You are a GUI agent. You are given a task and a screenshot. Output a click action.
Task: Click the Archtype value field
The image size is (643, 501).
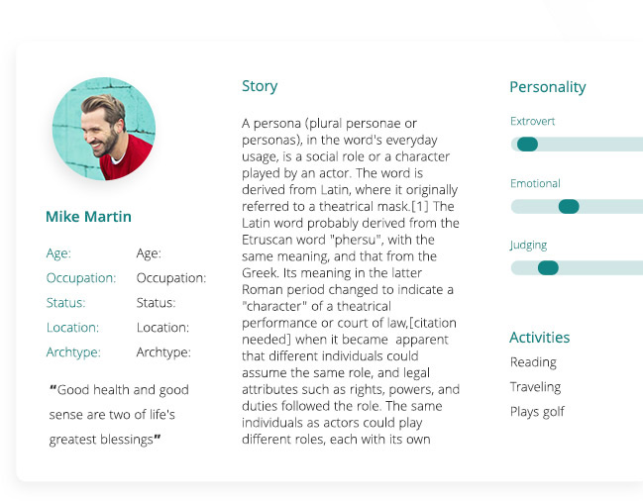pos(163,352)
